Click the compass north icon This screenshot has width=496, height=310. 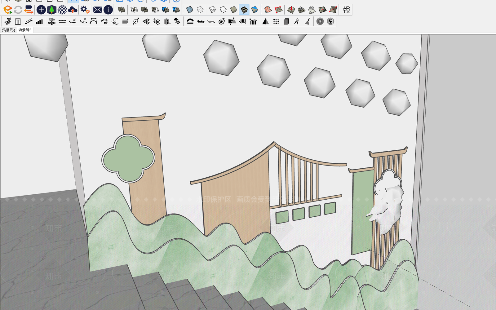point(297,21)
